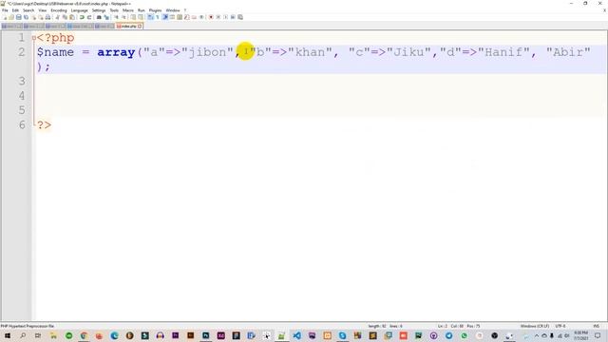The image size is (608, 342).
Task: Click the length and lines status entry
Action: point(385,326)
